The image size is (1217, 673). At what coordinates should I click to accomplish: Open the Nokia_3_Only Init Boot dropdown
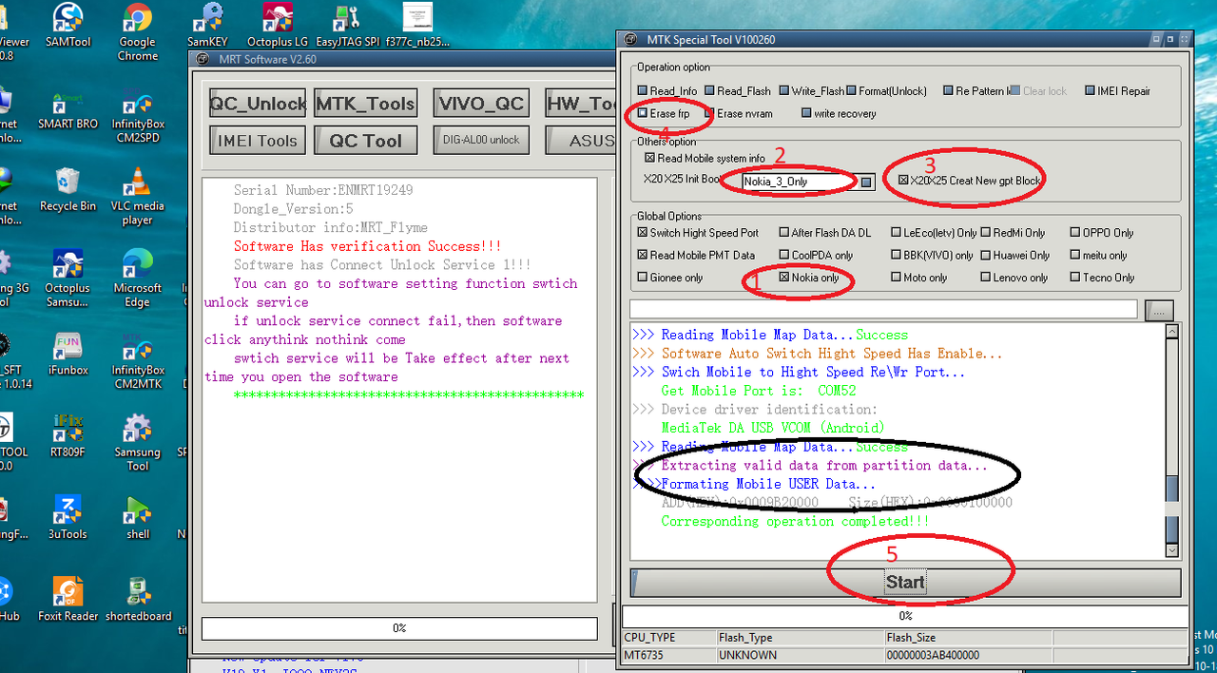pos(867,182)
